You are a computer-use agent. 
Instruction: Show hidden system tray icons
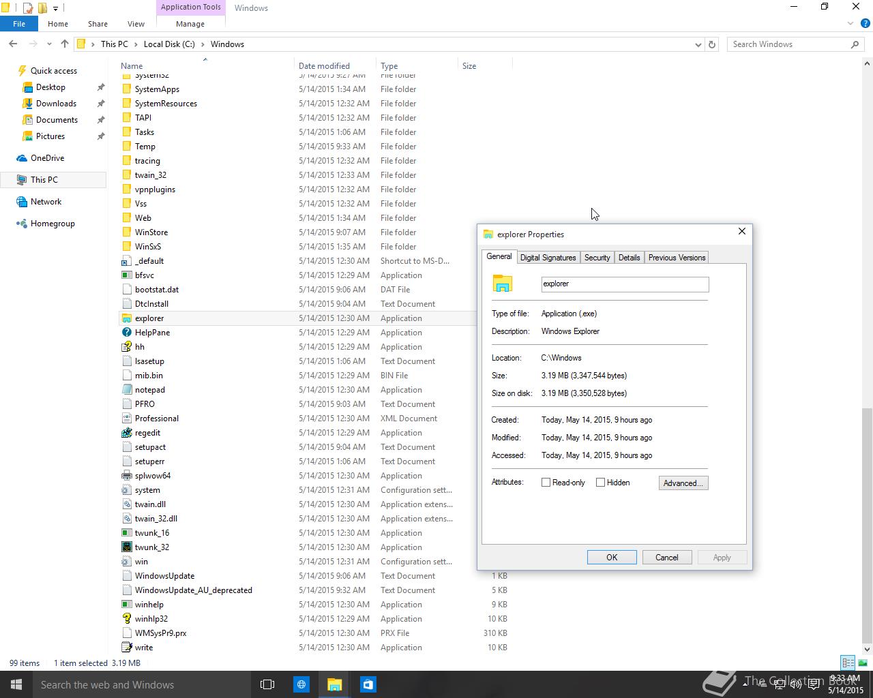(x=744, y=684)
